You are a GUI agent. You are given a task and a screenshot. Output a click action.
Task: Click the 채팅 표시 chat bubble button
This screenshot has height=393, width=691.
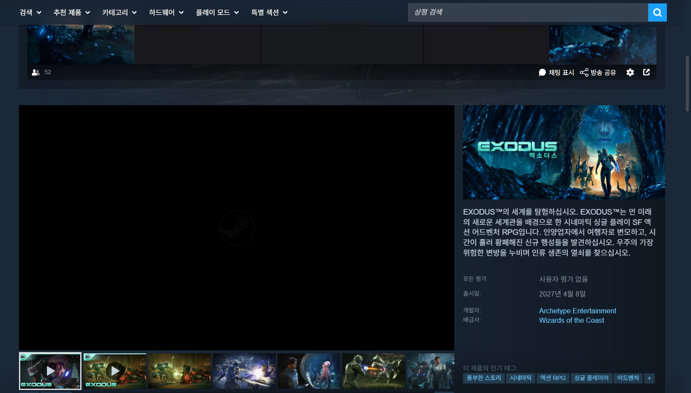[x=557, y=72]
